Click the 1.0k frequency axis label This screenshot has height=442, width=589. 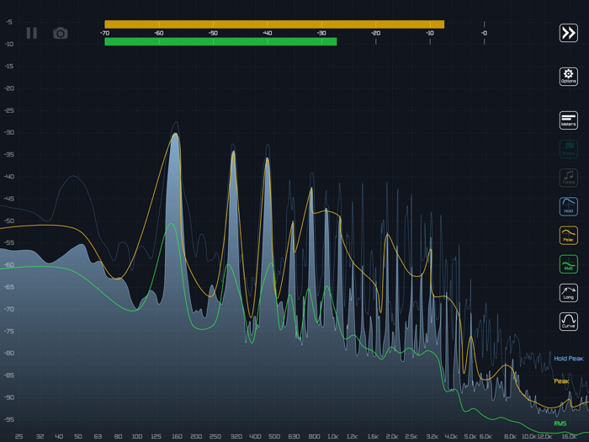click(332, 437)
